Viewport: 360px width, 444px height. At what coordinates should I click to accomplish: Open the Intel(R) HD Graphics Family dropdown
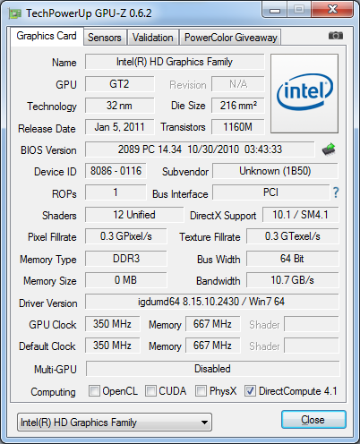[115, 423]
